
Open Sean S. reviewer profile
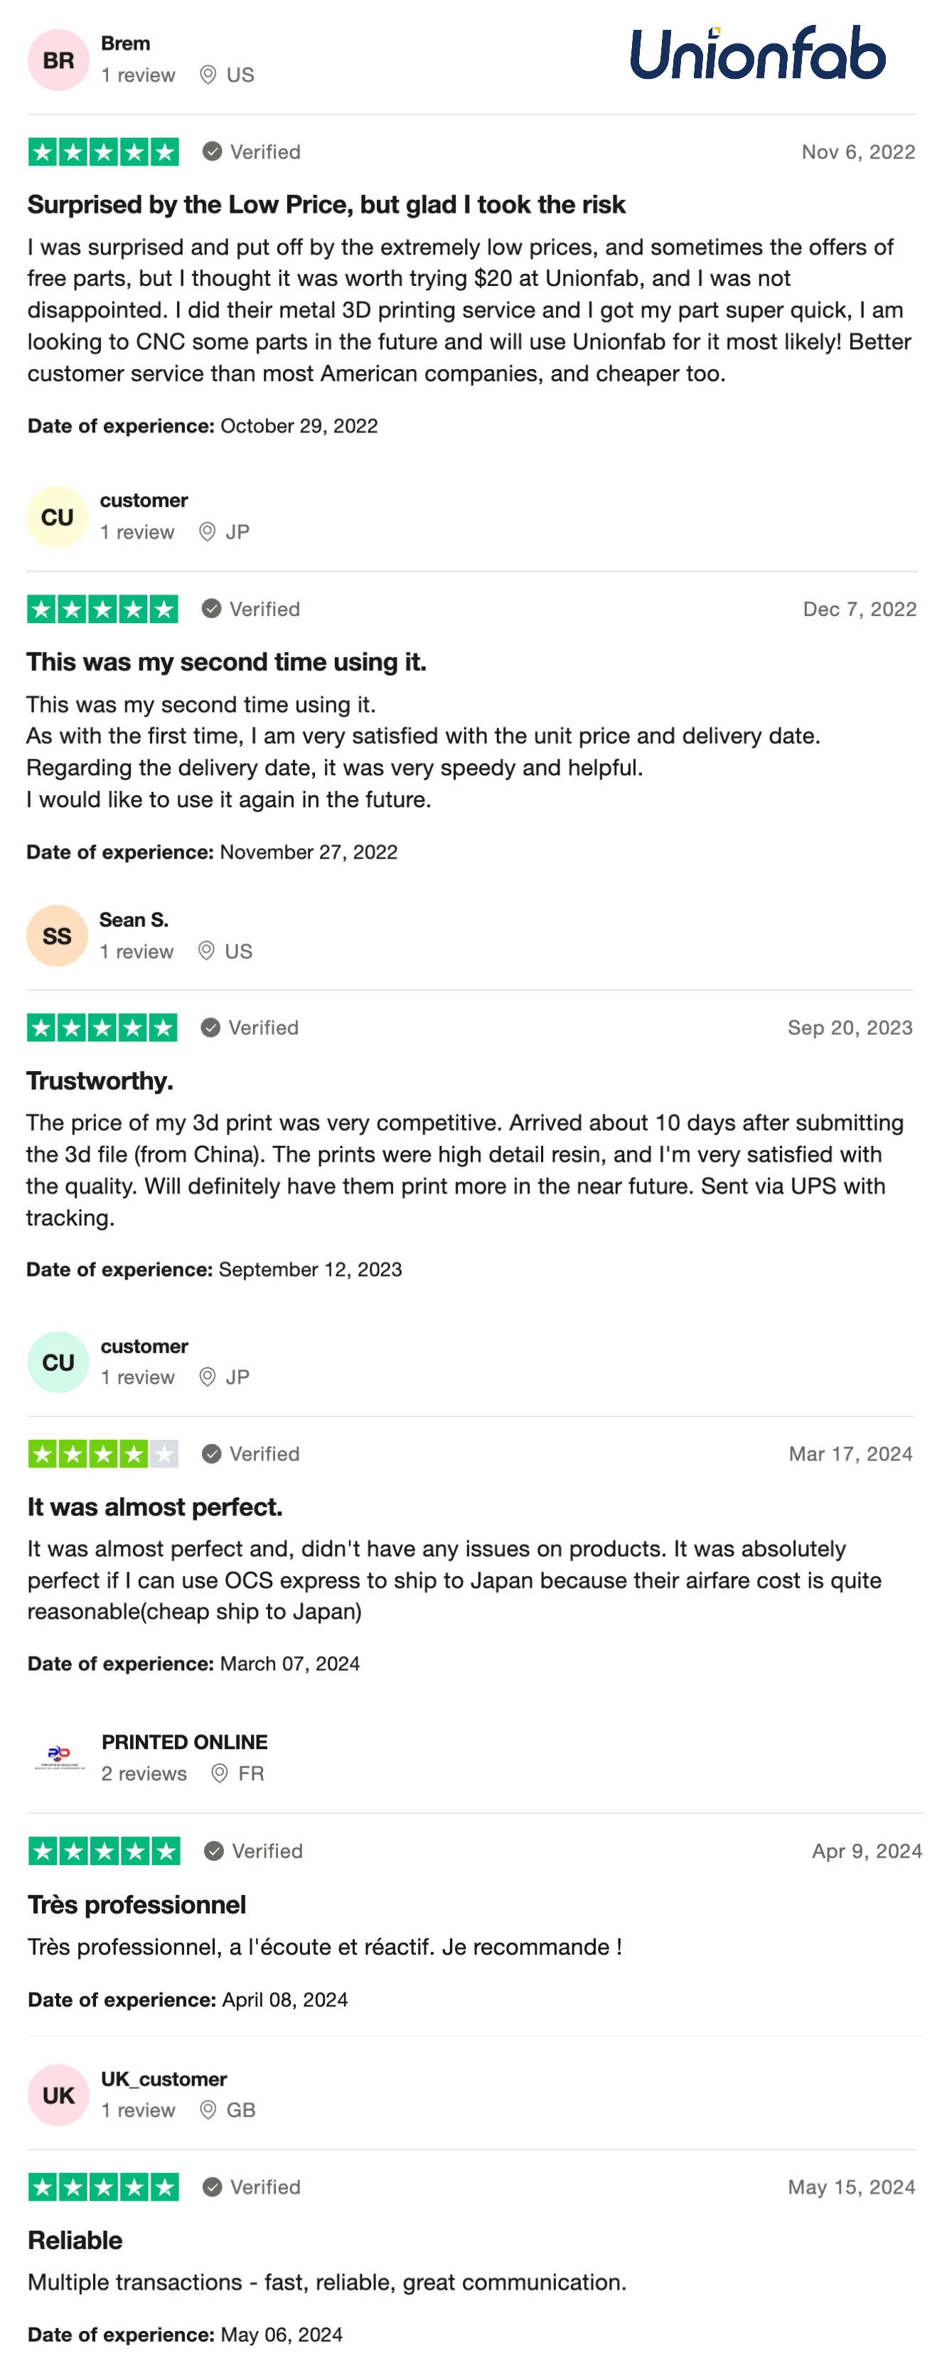134,919
